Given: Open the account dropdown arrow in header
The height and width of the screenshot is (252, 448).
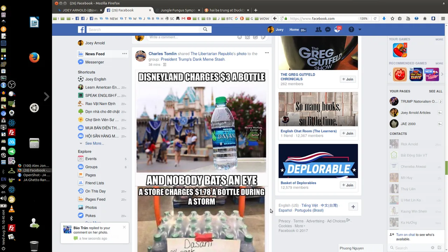Looking at the screenshot, I should tap(360, 30).
